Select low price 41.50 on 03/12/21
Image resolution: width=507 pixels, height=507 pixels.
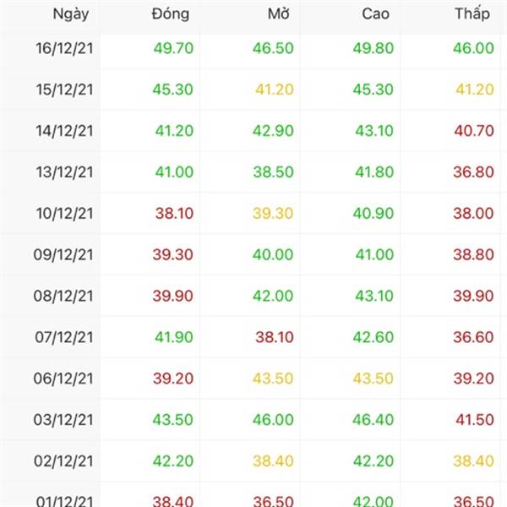click(475, 420)
